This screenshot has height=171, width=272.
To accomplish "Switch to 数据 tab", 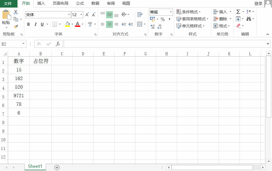I will coord(95,3).
